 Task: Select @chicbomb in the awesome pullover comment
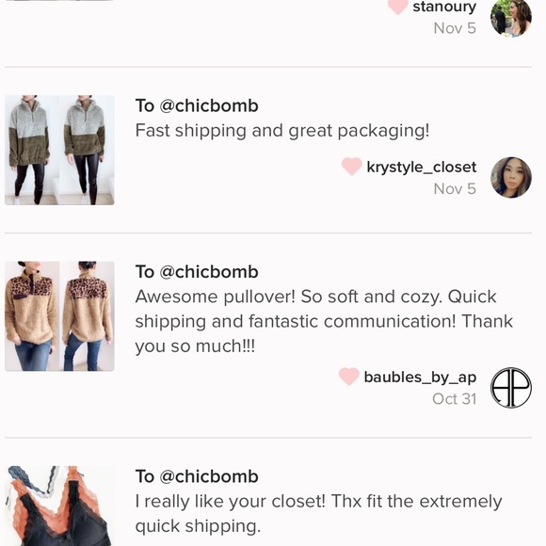click(x=209, y=272)
